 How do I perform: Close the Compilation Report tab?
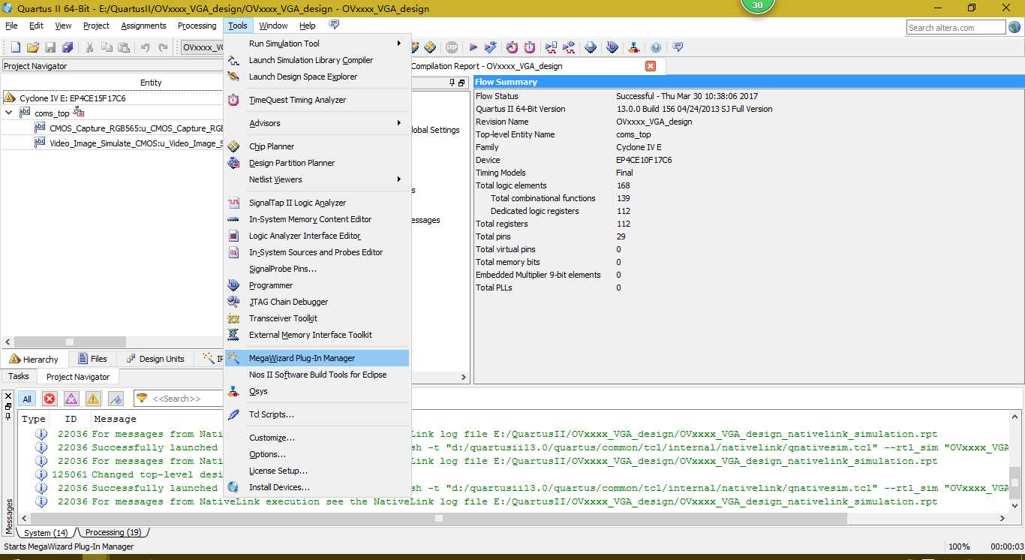tap(651, 66)
